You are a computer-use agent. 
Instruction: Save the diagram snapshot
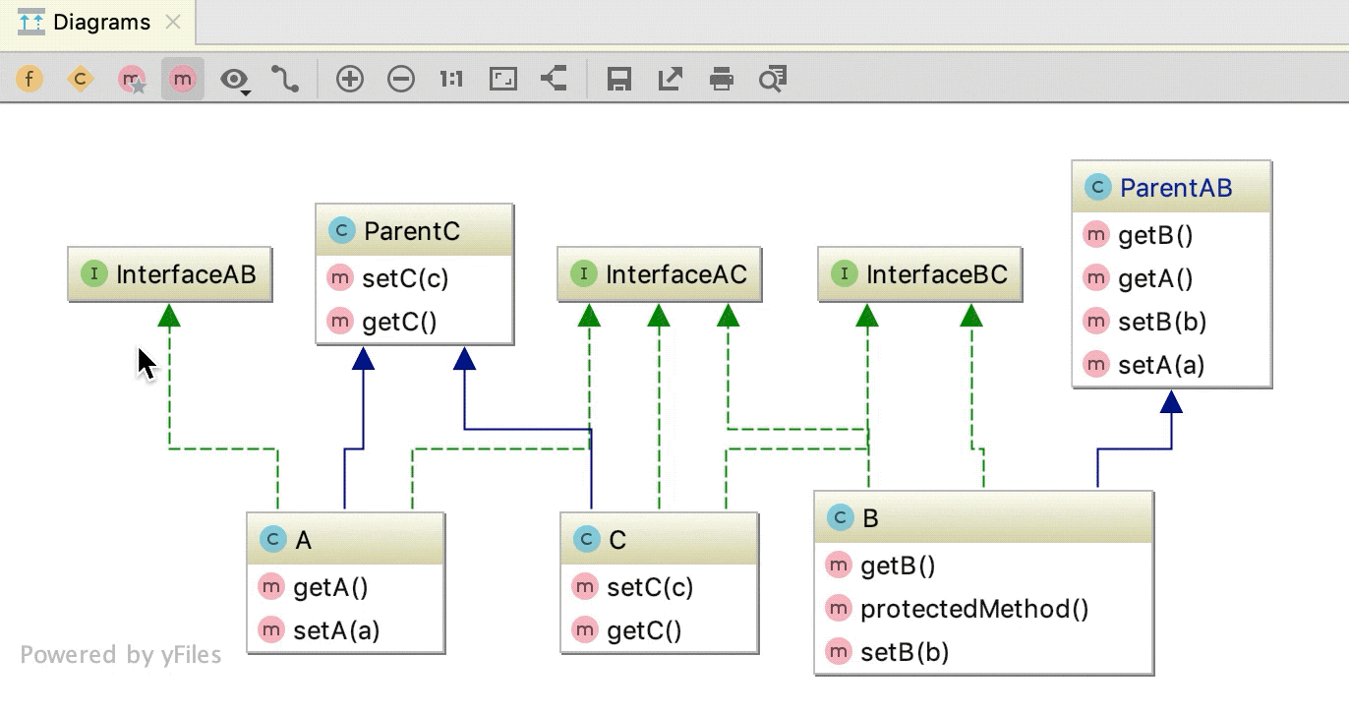[619, 78]
